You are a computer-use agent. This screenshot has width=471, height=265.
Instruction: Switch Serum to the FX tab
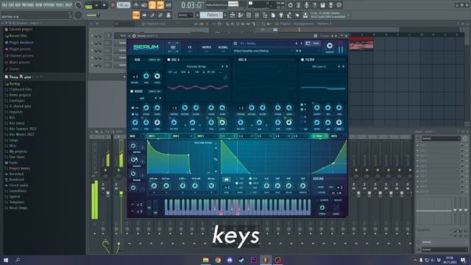click(x=190, y=47)
